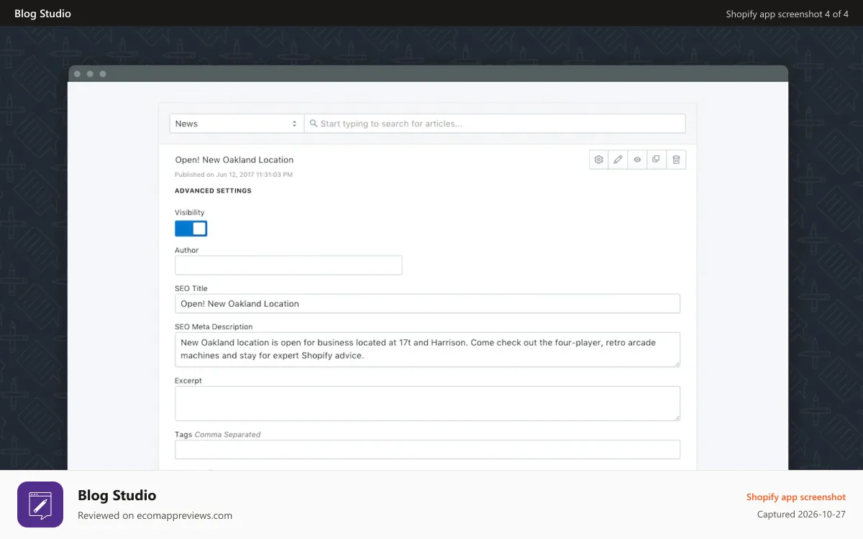Duplicate article with copy icon
The width and height of the screenshot is (863, 539).
click(x=657, y=160)
